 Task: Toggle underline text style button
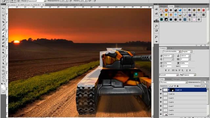pyautogui.click(x=187, y=70)
